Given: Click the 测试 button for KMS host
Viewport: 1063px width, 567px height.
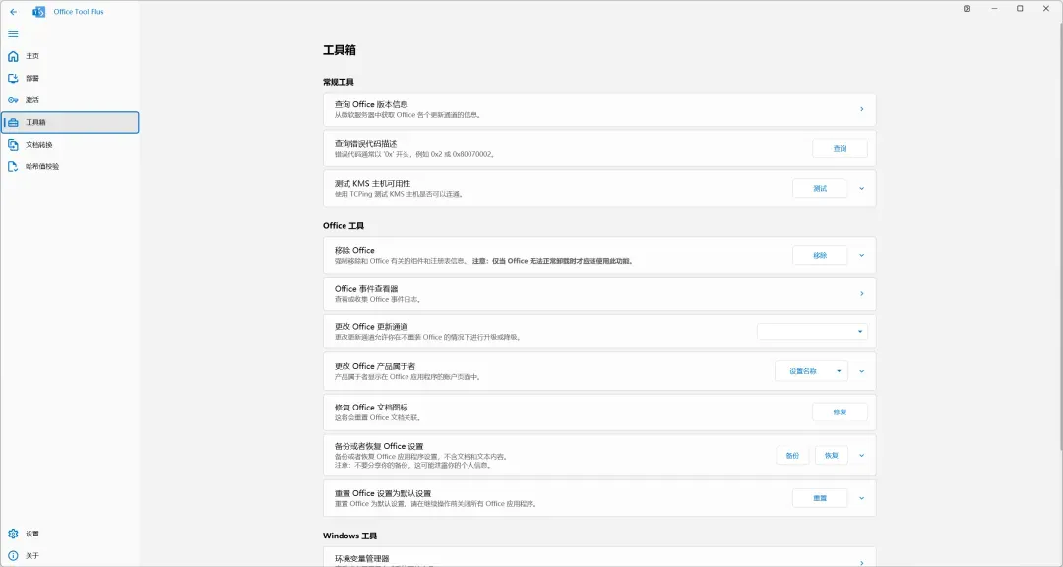Looking at the screenshot, I should (820, 189).
